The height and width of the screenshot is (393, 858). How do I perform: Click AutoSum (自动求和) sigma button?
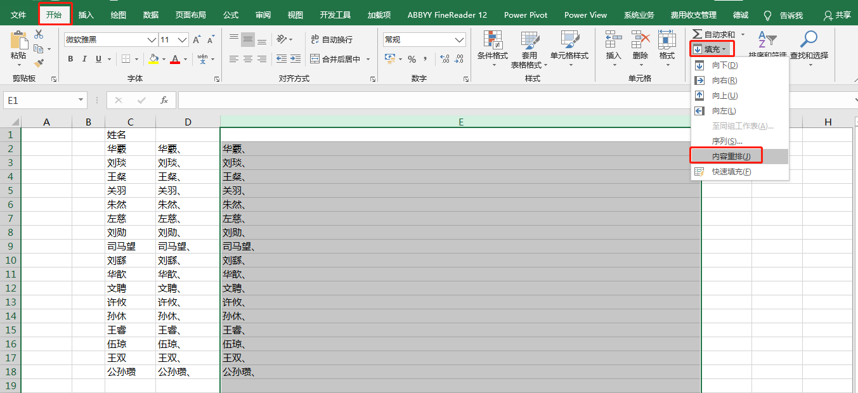pyautogui.click(x=713, y=34)
